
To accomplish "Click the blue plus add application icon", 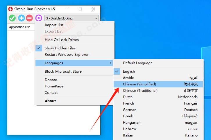I will point(22,18).
